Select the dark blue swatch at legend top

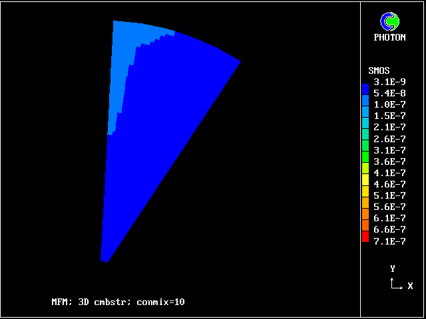pyautogui.click(x=365, y=88)
